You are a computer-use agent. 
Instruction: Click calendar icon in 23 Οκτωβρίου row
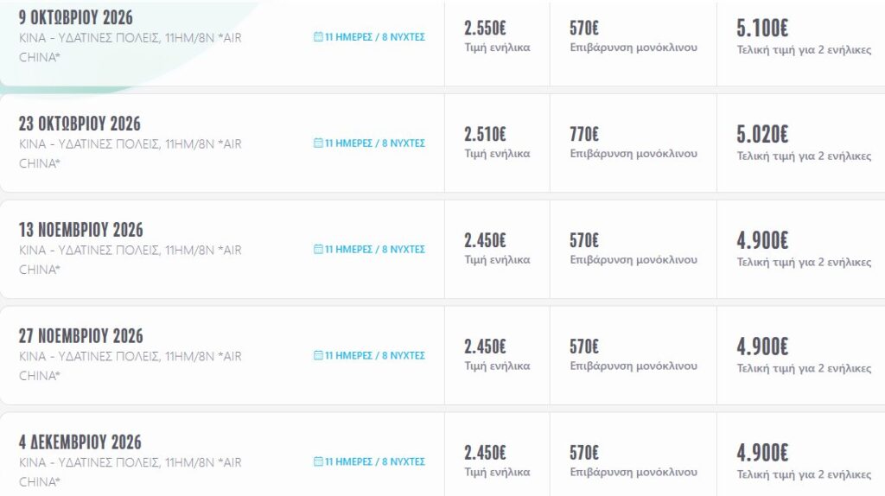[318, 143]
